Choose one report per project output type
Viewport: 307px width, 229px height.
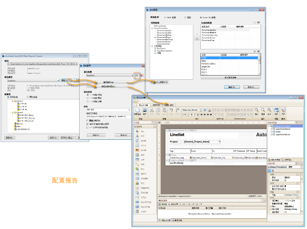(88, 95)
